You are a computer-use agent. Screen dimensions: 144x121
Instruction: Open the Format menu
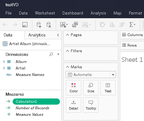[135, 13]
